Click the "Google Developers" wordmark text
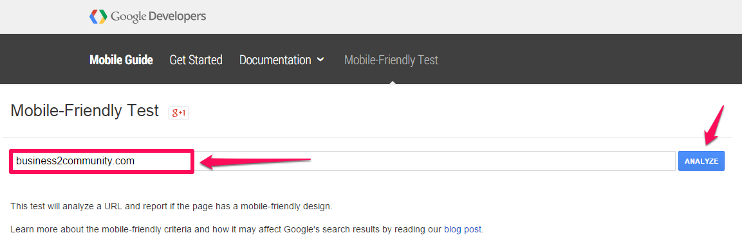The height and width of the screenshot is (251, 742). pyautogui.click(x=158, y=17)
